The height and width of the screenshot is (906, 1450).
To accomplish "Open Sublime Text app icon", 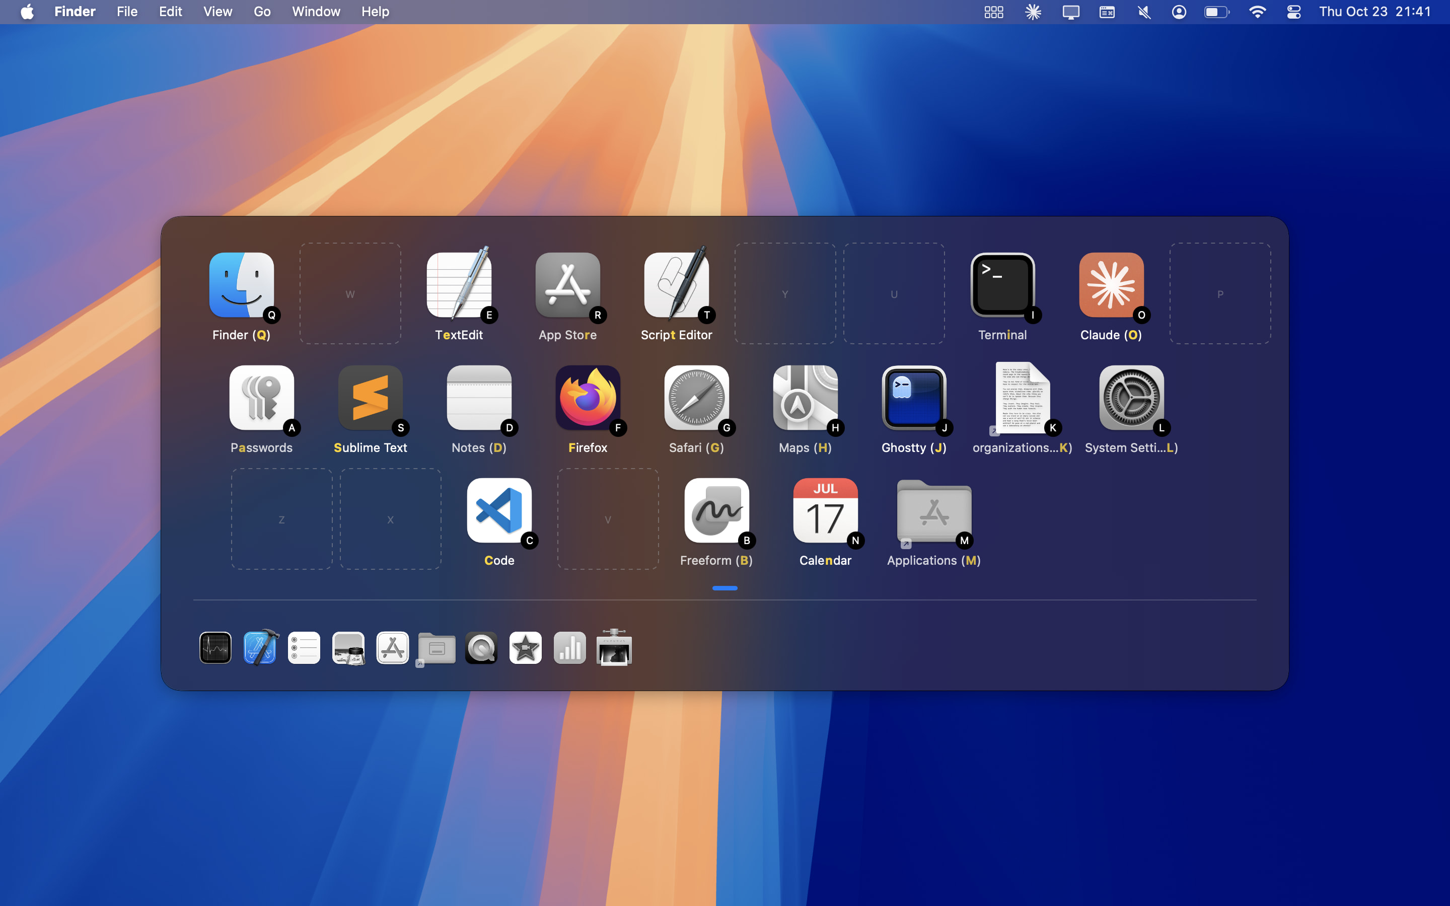I will pyautogui.click(x=370, y=398).
